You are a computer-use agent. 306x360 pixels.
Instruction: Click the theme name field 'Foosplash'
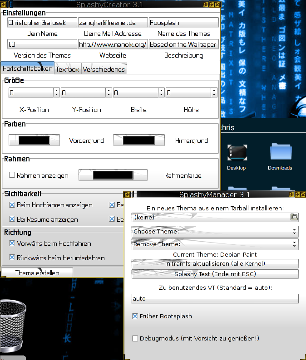184,23
